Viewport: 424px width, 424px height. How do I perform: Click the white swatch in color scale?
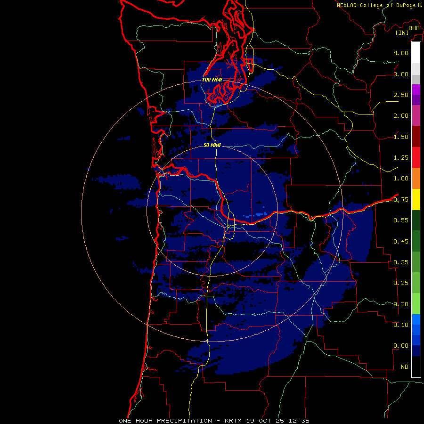[x=416, y=53]
